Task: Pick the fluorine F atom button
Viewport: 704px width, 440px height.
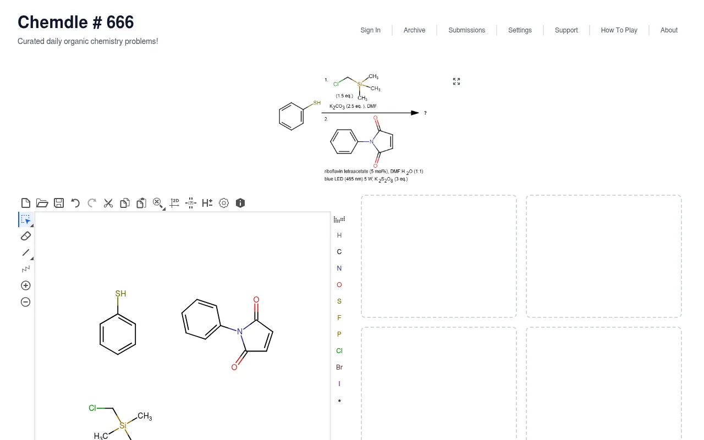Action: (339, 318)
